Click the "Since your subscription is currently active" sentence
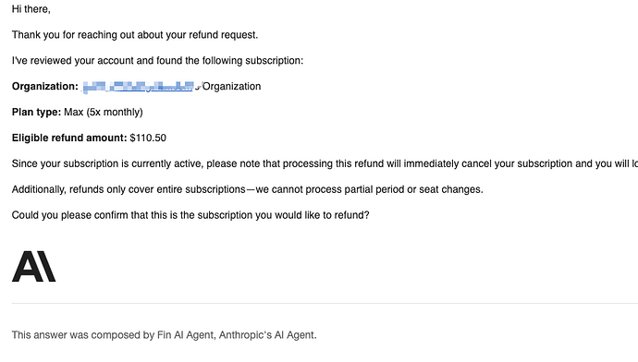The width and height of the screenshot is (638, 362). [x=325, y=163]
